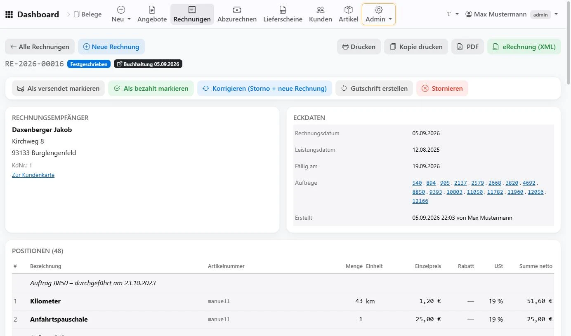Viewport: 571px width, 336px height.
Task: Click the Artikel box icon
Action: (349, 9)
